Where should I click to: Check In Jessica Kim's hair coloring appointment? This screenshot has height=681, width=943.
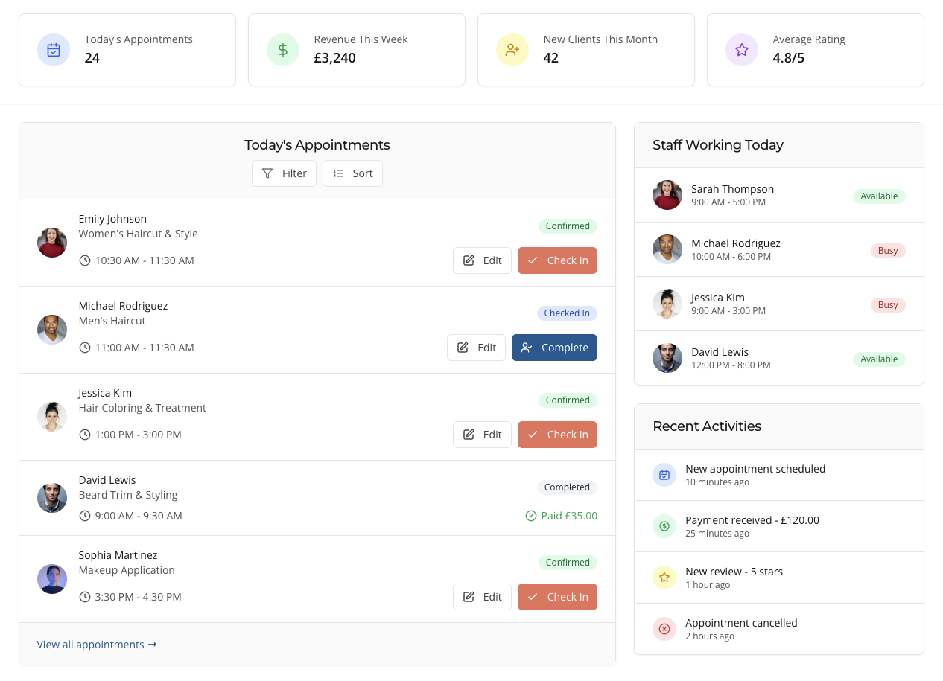(x=557, y=435)
